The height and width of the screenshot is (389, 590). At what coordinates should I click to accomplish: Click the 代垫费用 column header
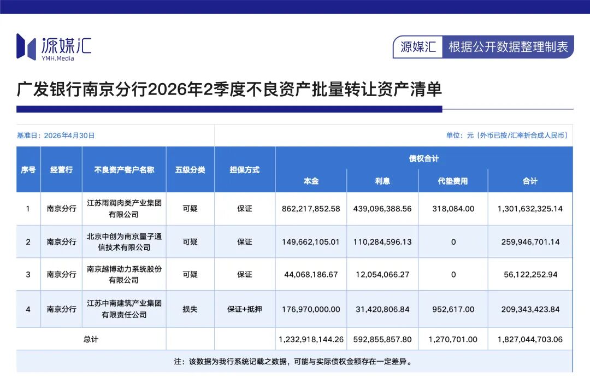pos(453,181)
